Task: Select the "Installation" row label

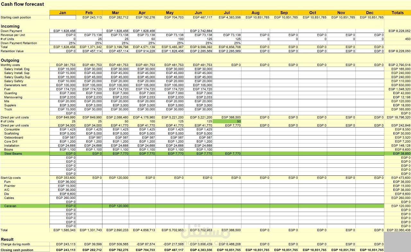Action: pyautogui.click(x=12, y=145)
